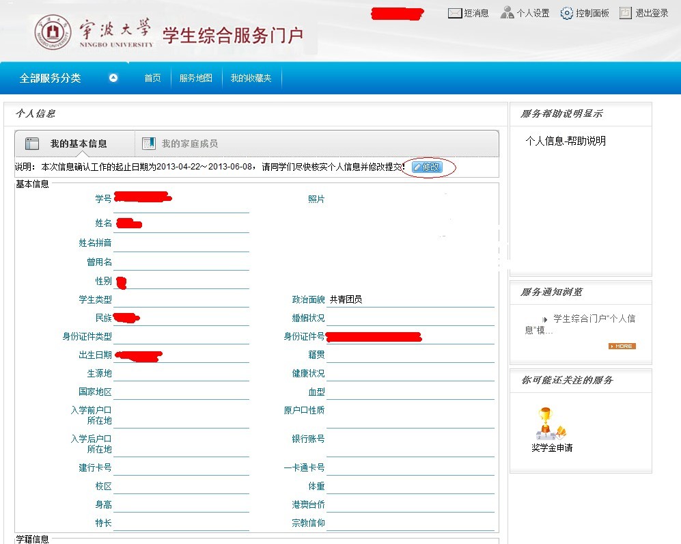Click the logout icon at top right

(x=625, y=13)
